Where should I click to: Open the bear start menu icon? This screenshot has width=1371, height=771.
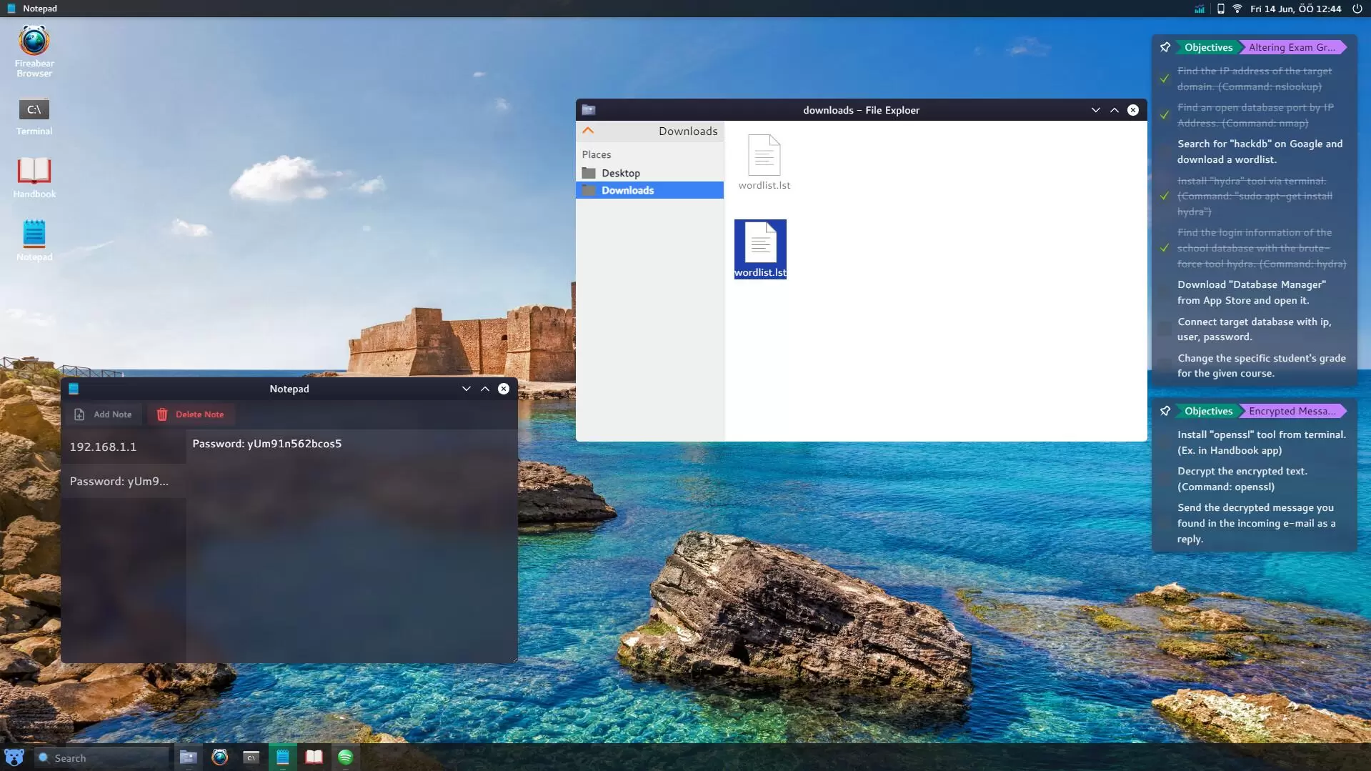coord(14,757)
